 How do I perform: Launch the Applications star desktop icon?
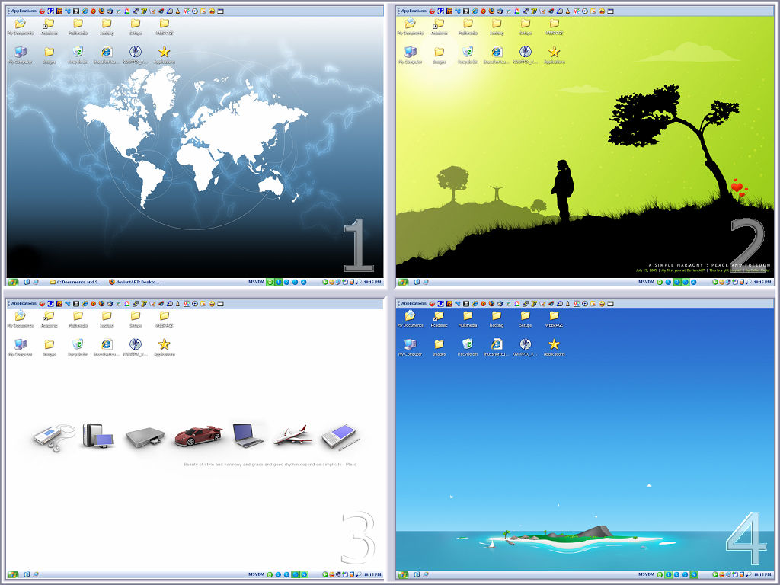(x=165, y=52)
